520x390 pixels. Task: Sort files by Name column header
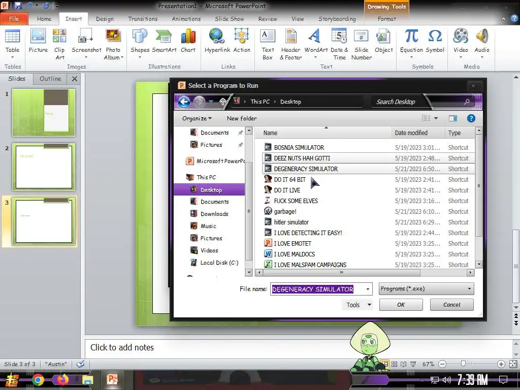[323, 133]
